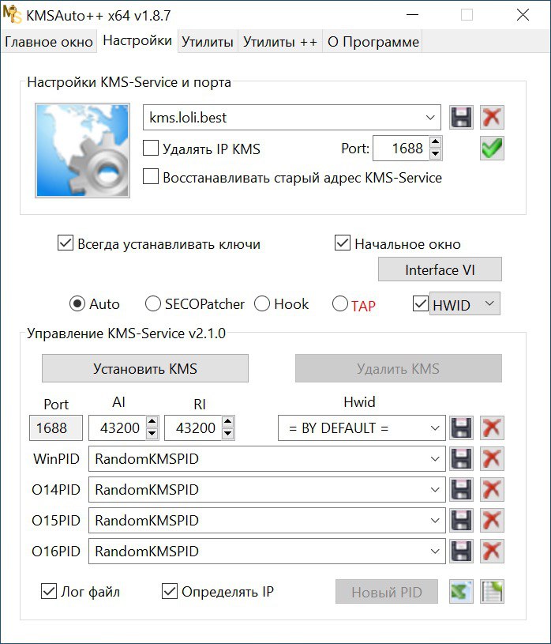The image size is (551, 644).
Task: Open the Утилиты tab
Action: tap(208, 42)
